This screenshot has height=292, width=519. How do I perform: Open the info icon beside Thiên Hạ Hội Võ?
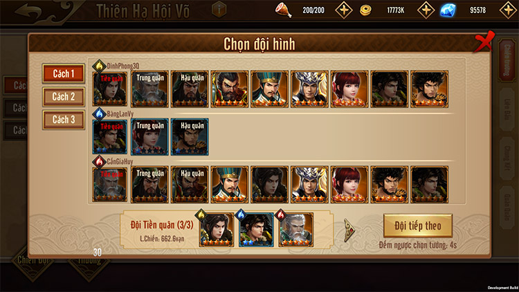click(x=219, y=10)
